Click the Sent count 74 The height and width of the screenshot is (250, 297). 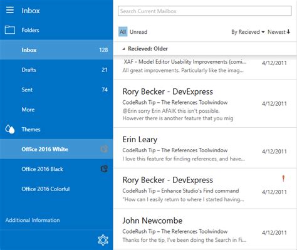tap(105, 90)
